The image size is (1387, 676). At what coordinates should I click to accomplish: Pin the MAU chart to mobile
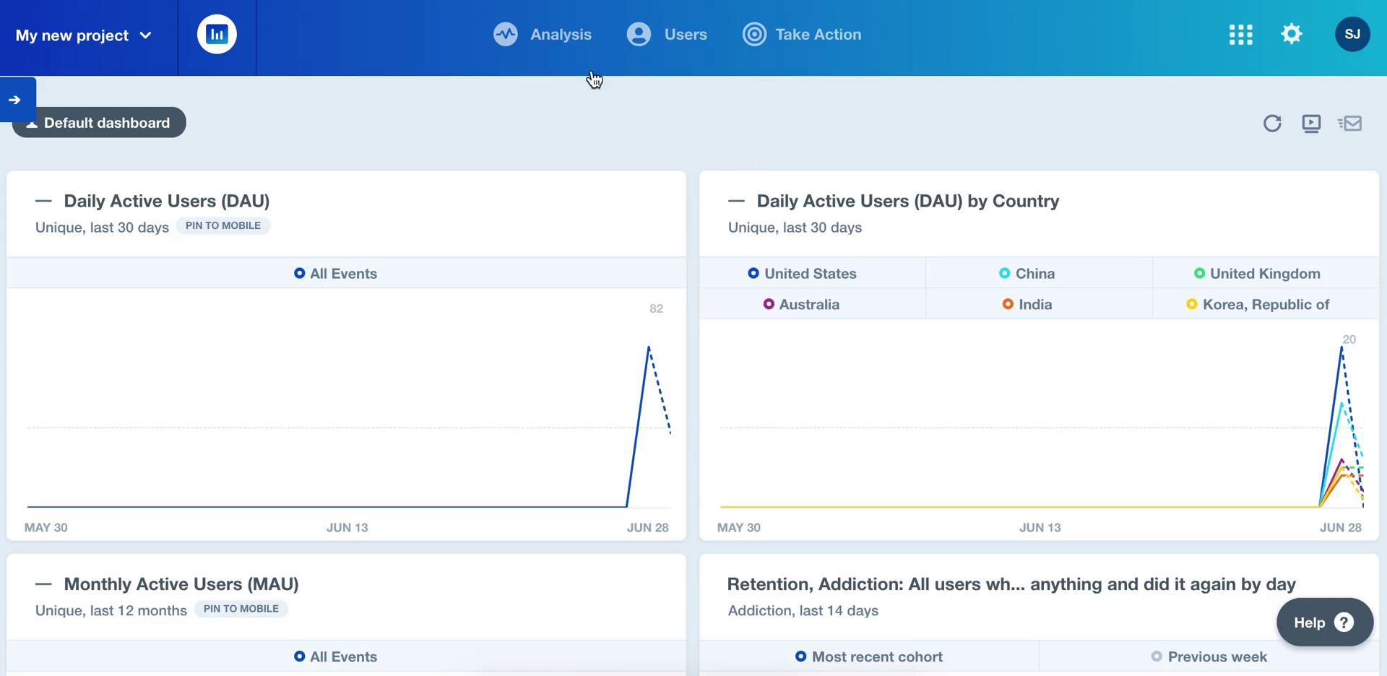click(241, 609)
